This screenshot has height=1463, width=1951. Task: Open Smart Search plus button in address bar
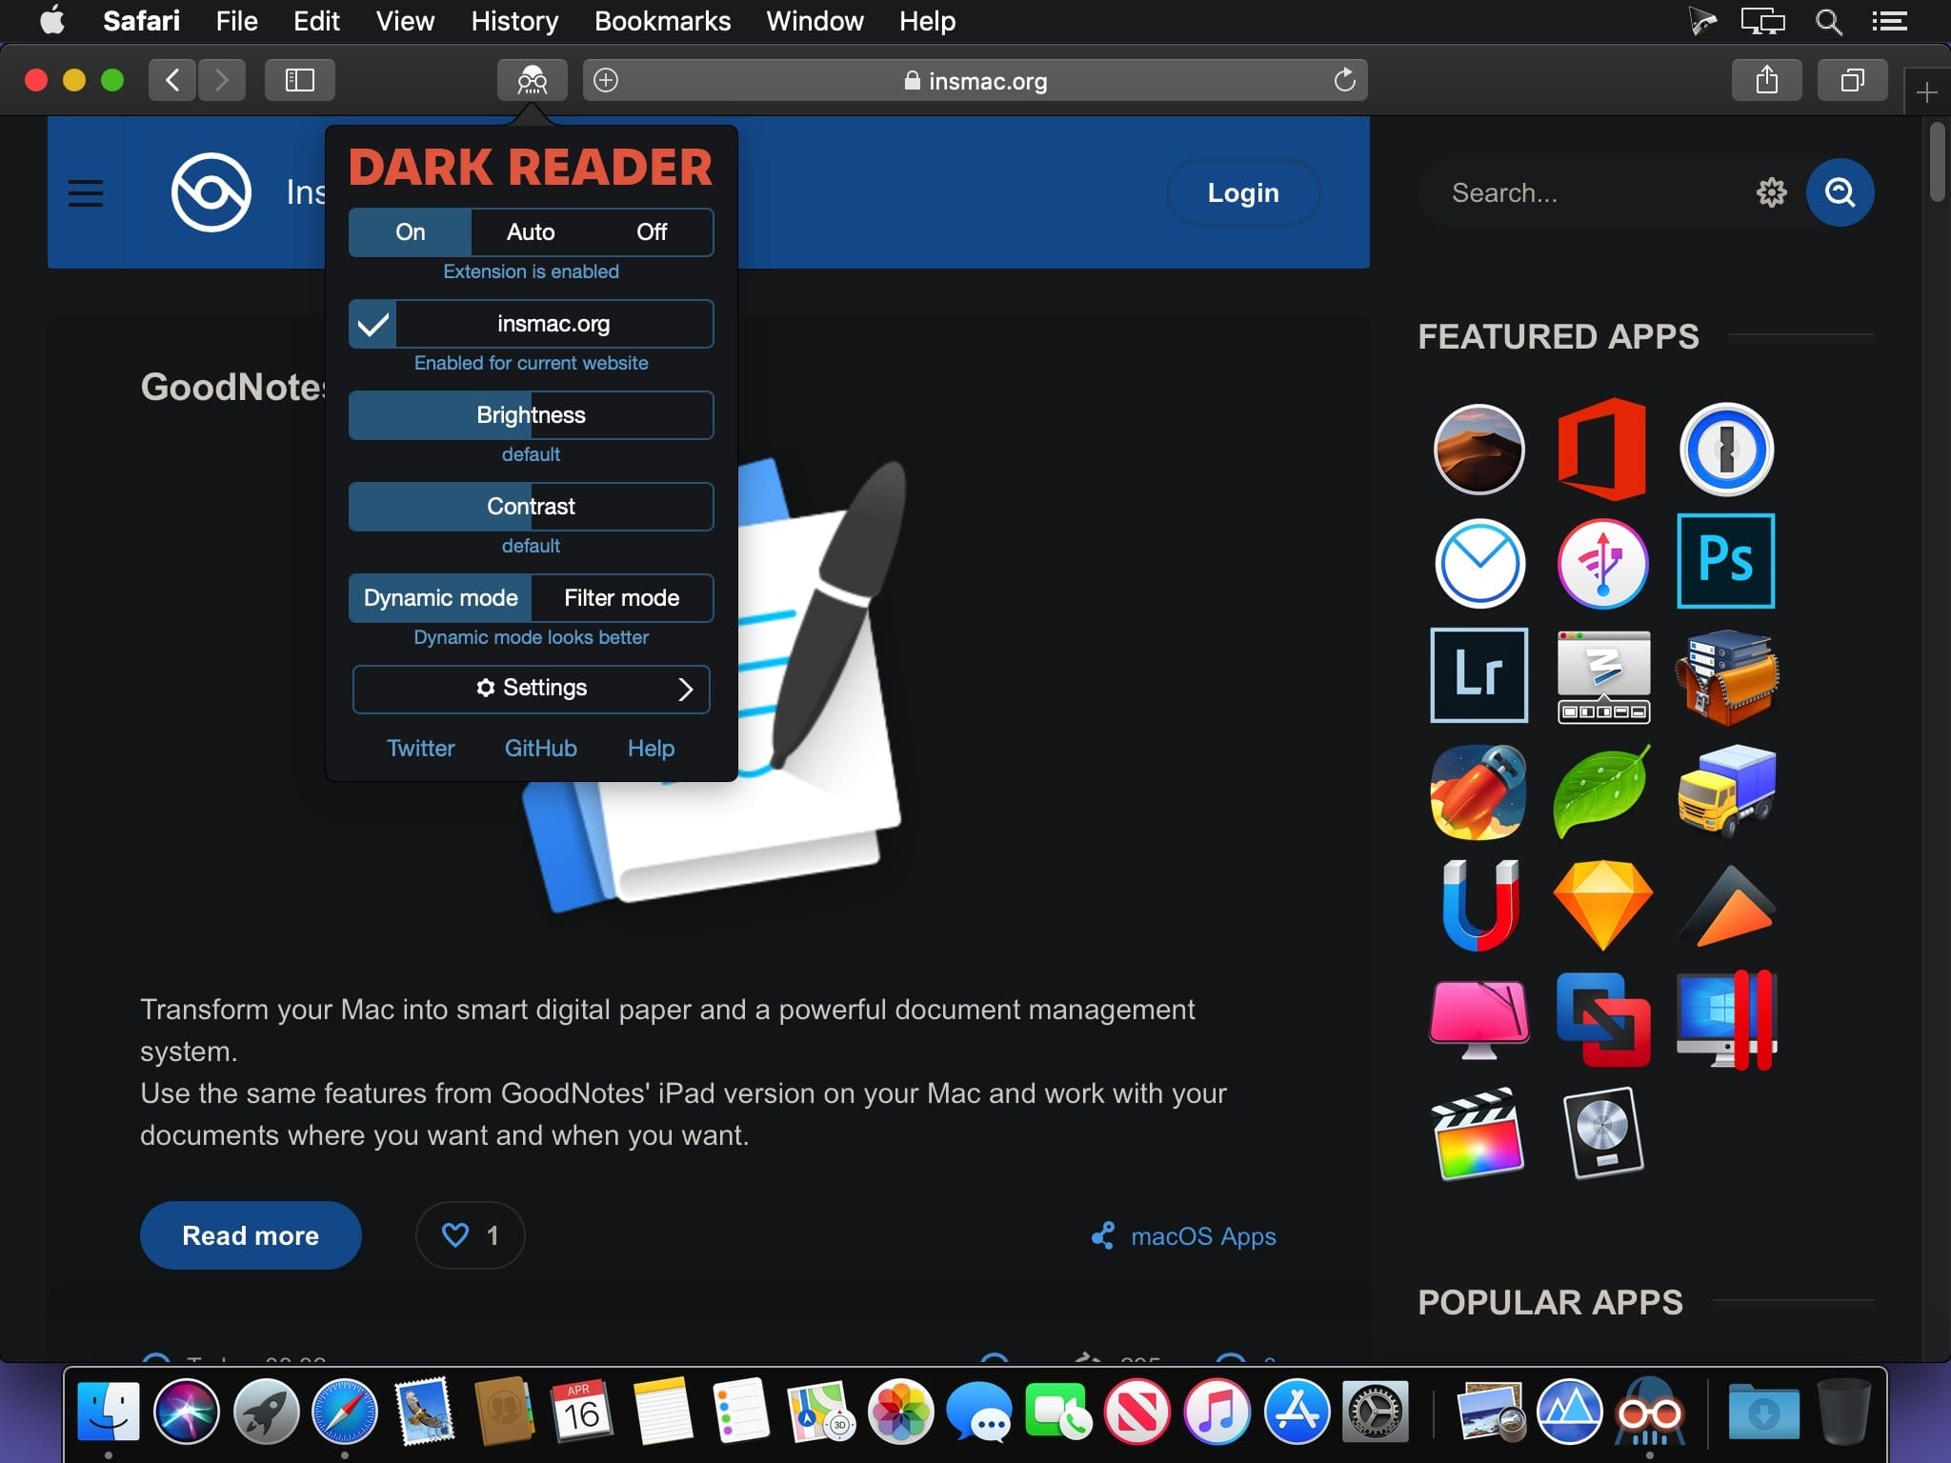[606, 80]
